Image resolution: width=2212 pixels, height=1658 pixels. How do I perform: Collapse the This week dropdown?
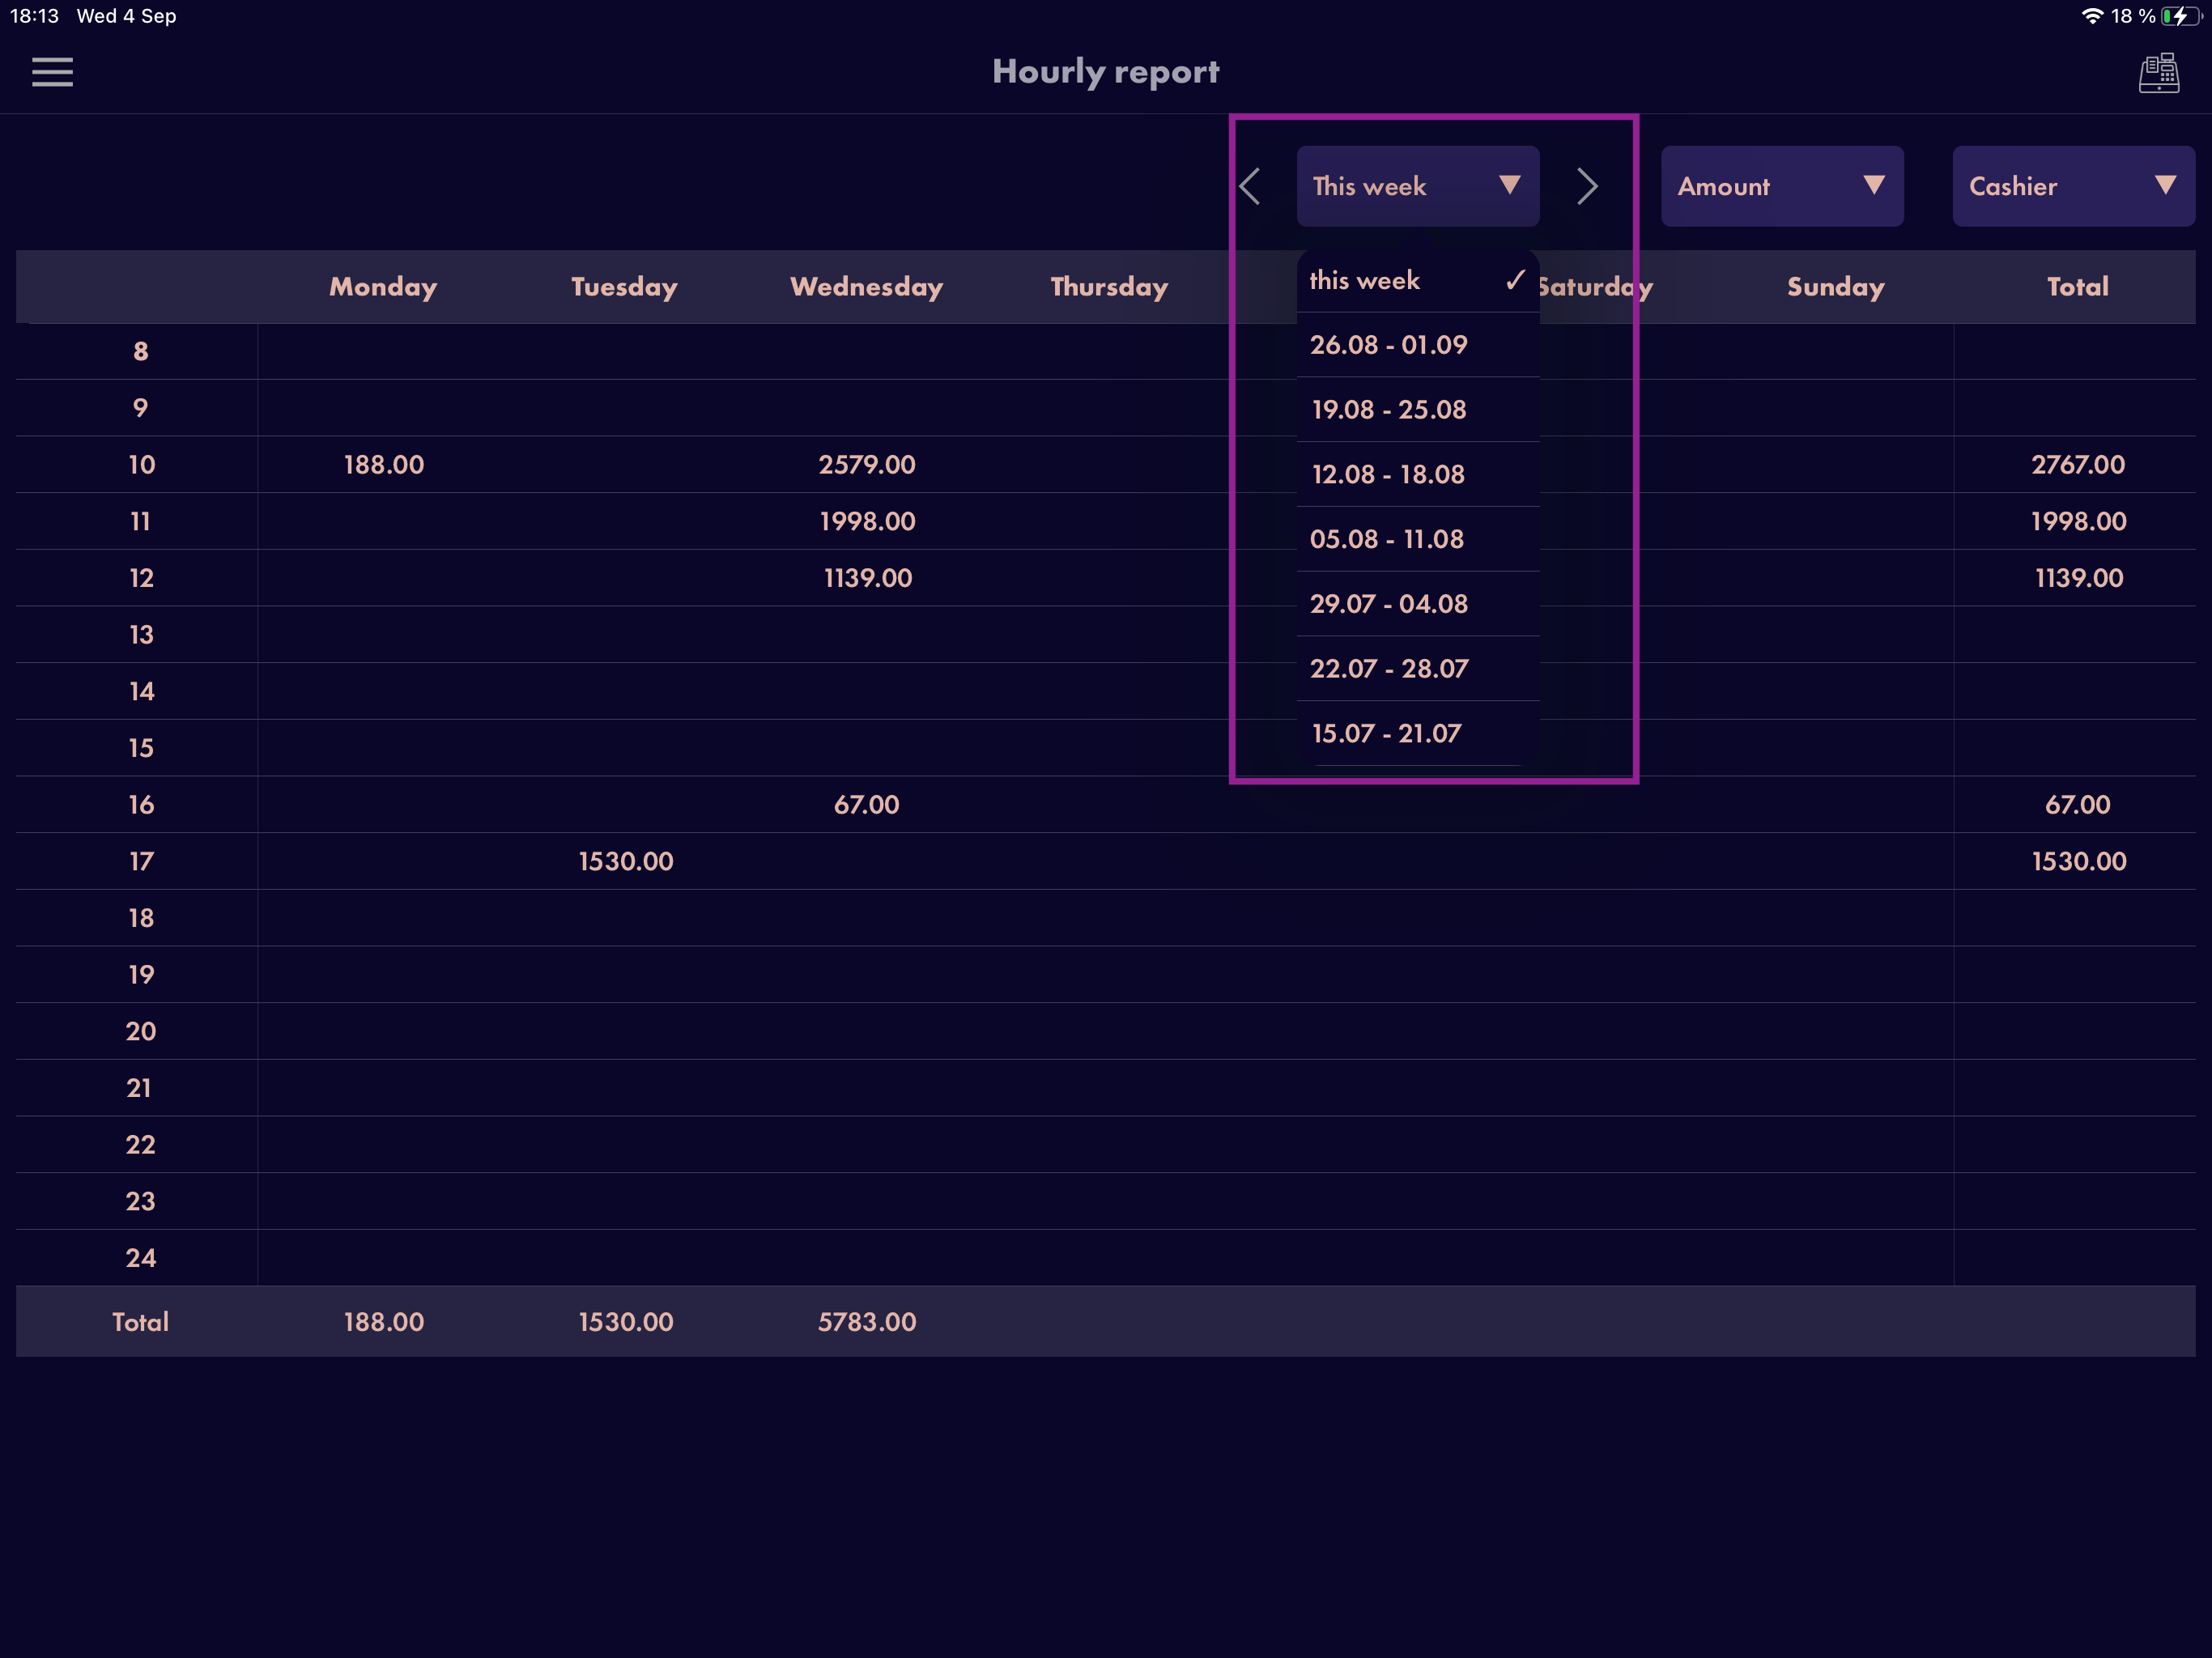pyautogui.click(x=1417, y=186)
